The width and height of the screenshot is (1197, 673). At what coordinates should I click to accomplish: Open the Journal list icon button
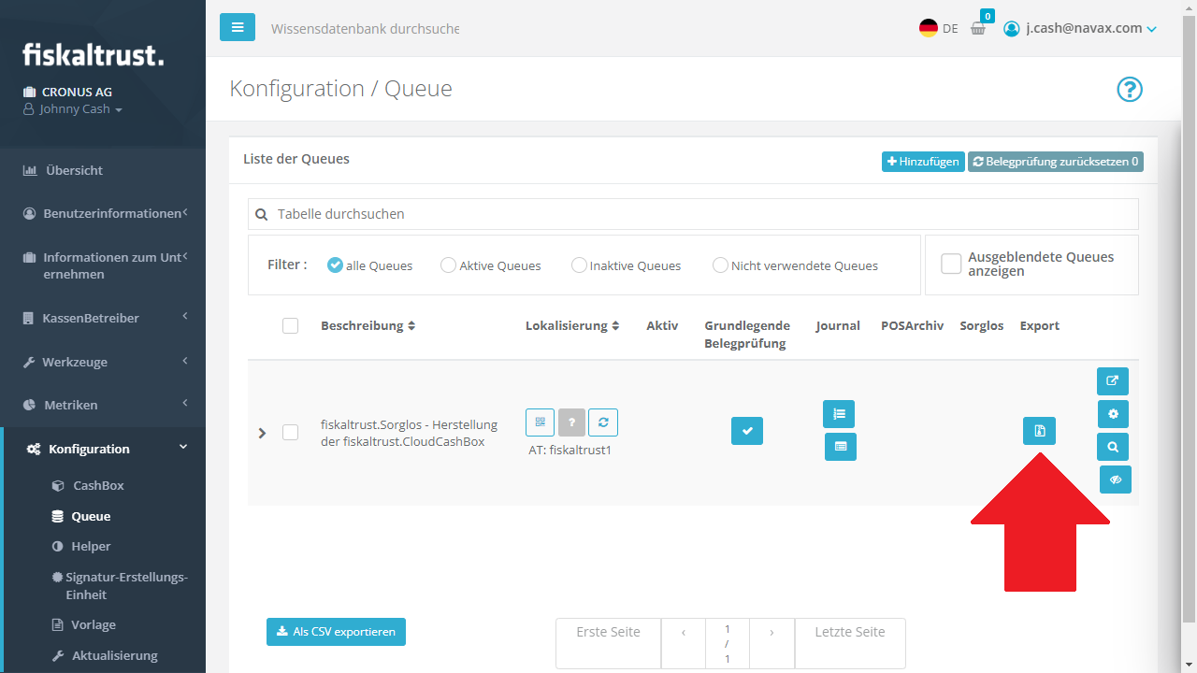[839, 414]
